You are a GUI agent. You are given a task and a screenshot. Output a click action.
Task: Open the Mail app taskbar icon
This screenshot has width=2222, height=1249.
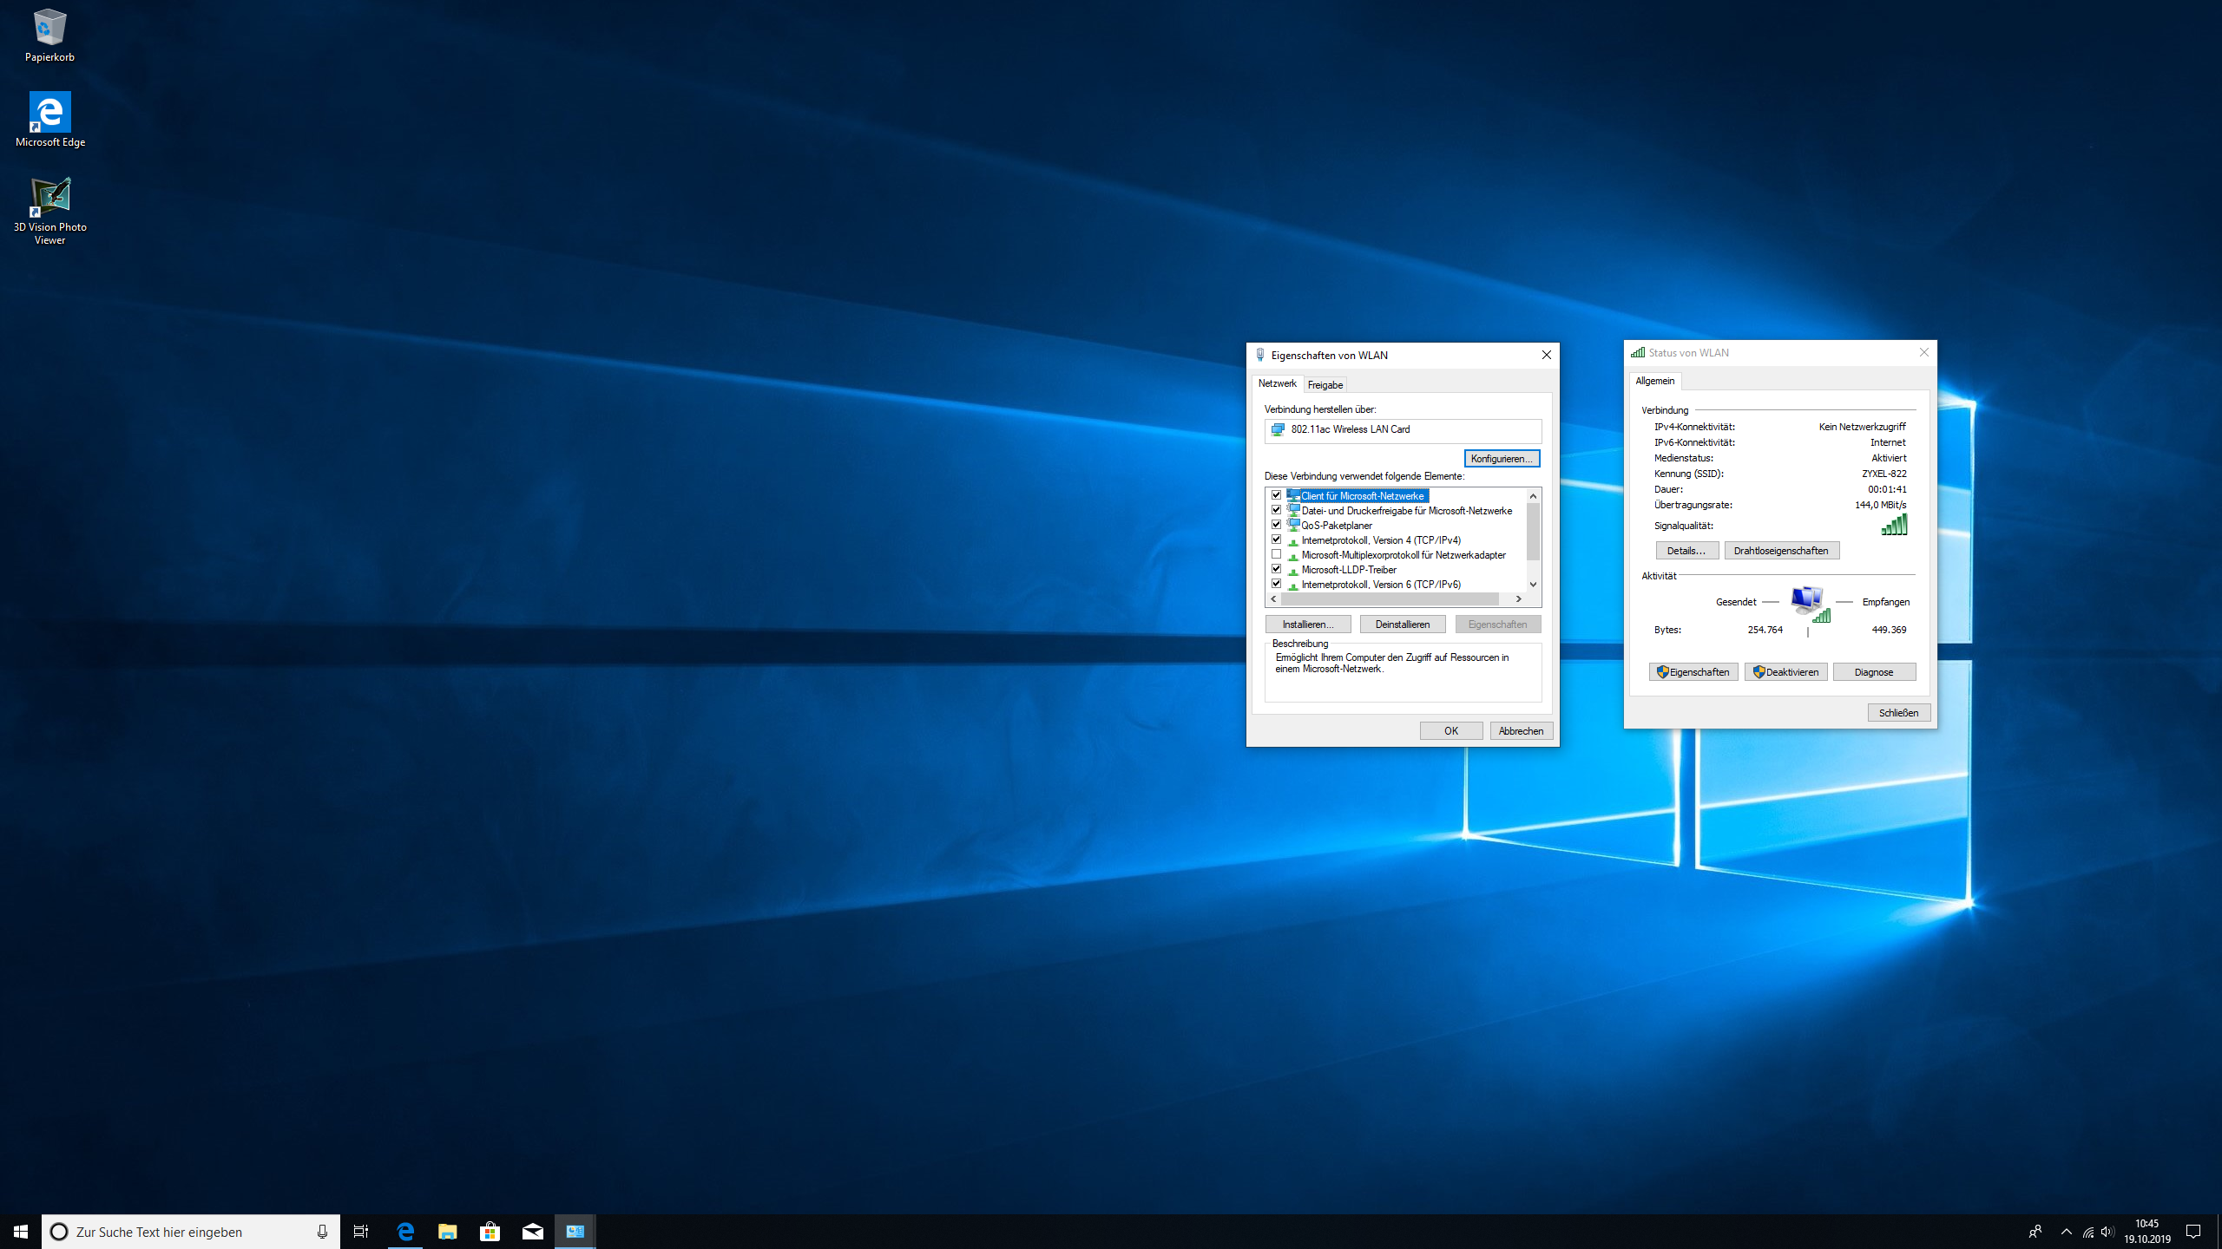(x=532, y=1231)
